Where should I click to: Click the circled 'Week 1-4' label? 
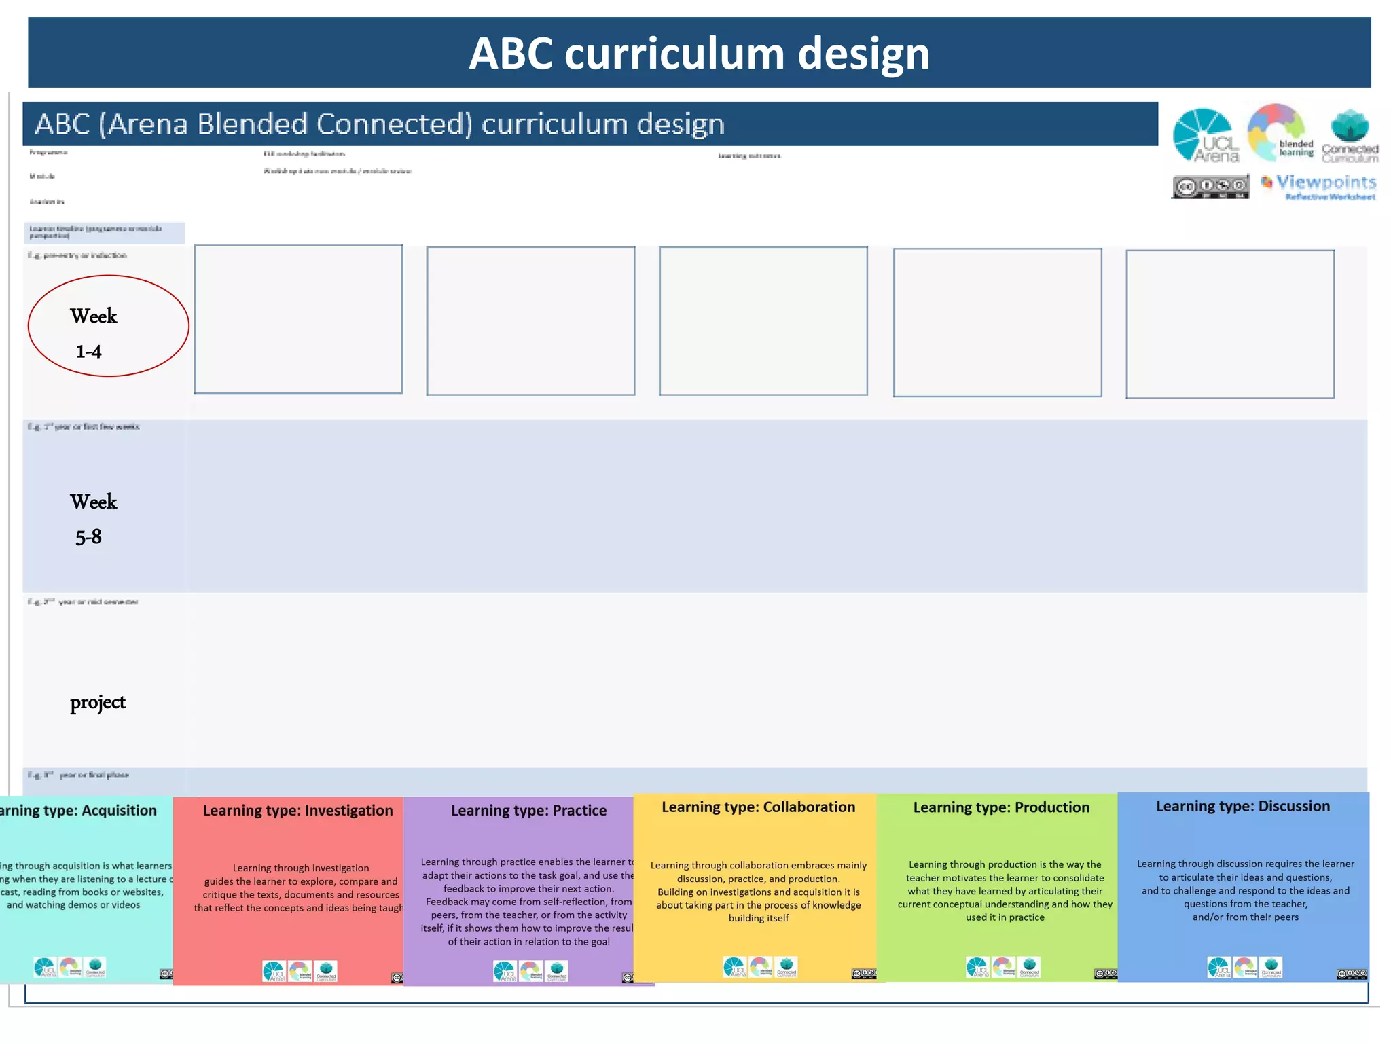(x=108, y=326)
